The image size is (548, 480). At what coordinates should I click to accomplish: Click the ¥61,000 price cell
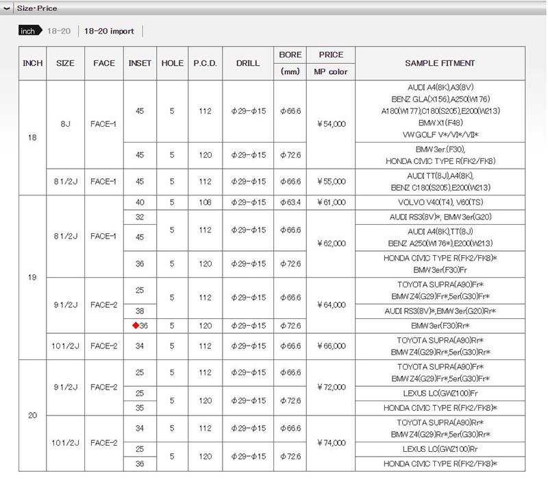(x=331, y=202)
